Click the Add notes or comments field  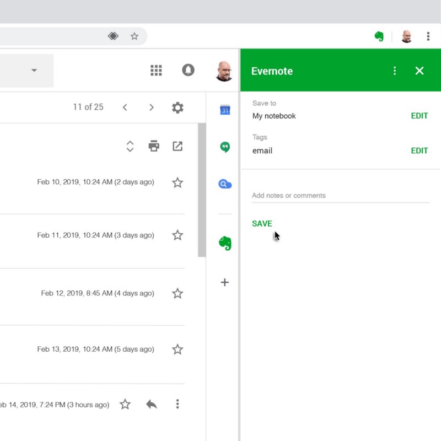[340, 196]
